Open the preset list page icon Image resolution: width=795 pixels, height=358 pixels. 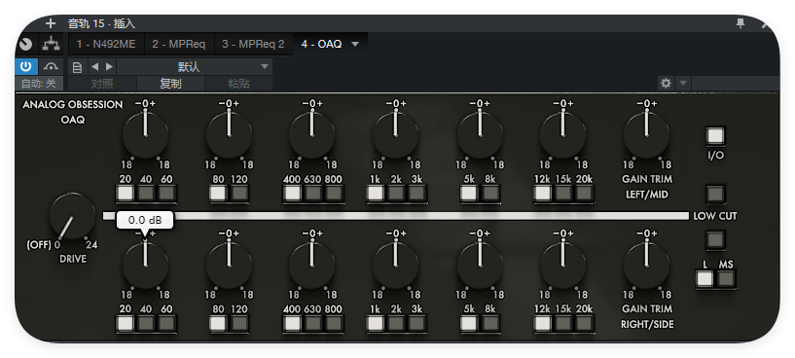click(77, 67)
